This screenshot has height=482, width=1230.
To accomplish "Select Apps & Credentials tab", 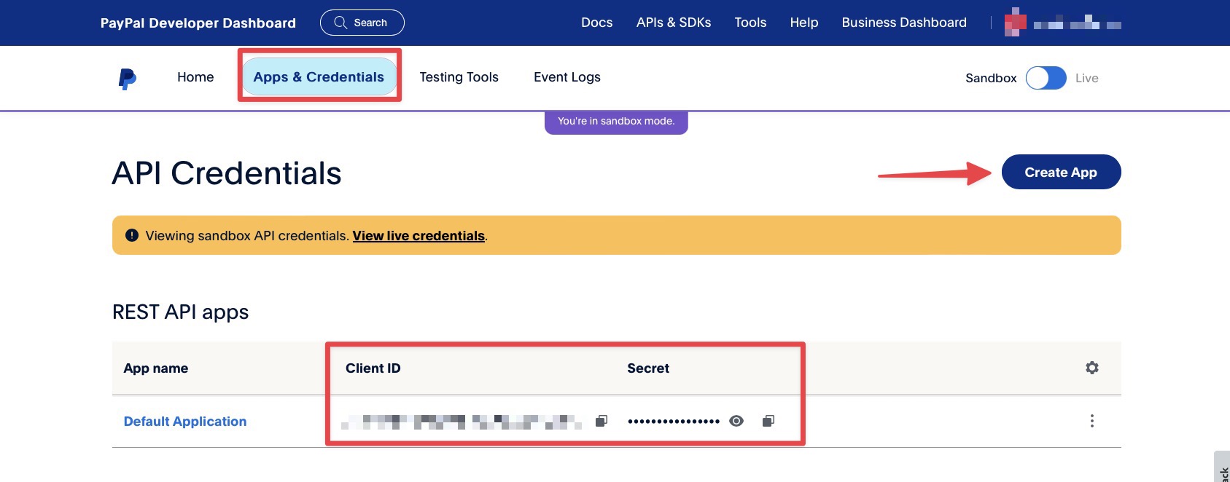I will (x=319, y=76).
